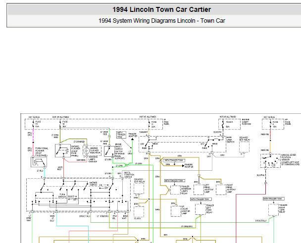The height and width of the screenshot is (243, 301).
Task: Select the "Main Lamp Switch" label
Action: click(x=230, y=140)
